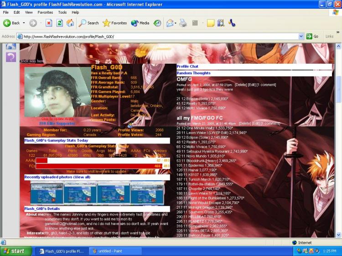The width and height of the screenshot is (342, 256).
Task: Open the Search pane
Action: click(x=89, y=23)
